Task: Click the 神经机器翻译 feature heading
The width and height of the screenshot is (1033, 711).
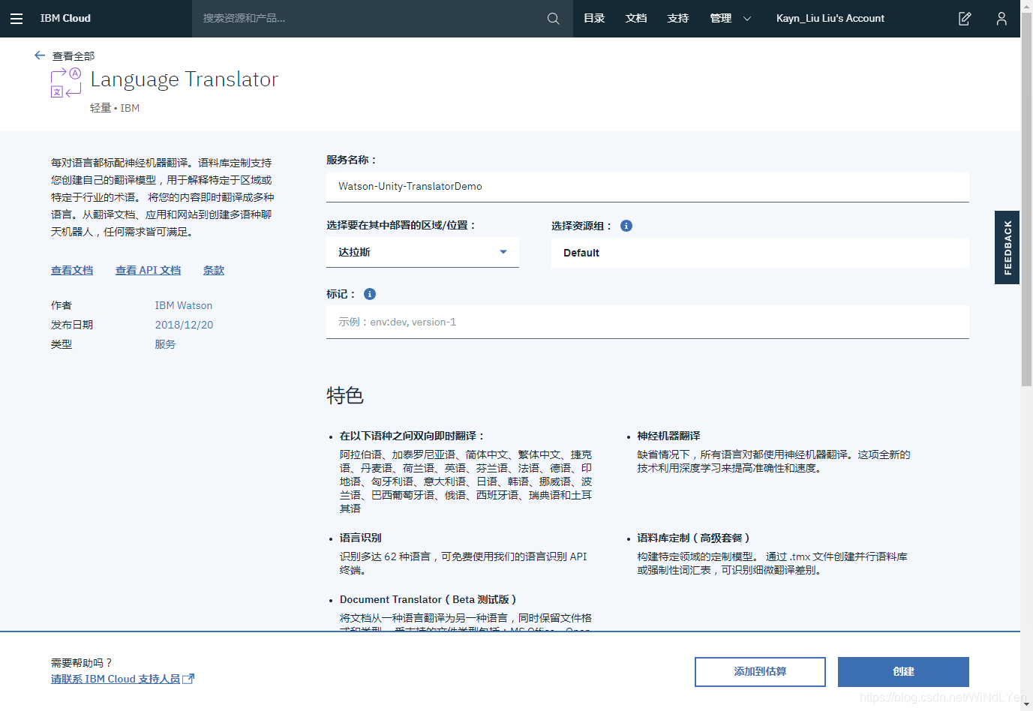Action: pos(668,436)
